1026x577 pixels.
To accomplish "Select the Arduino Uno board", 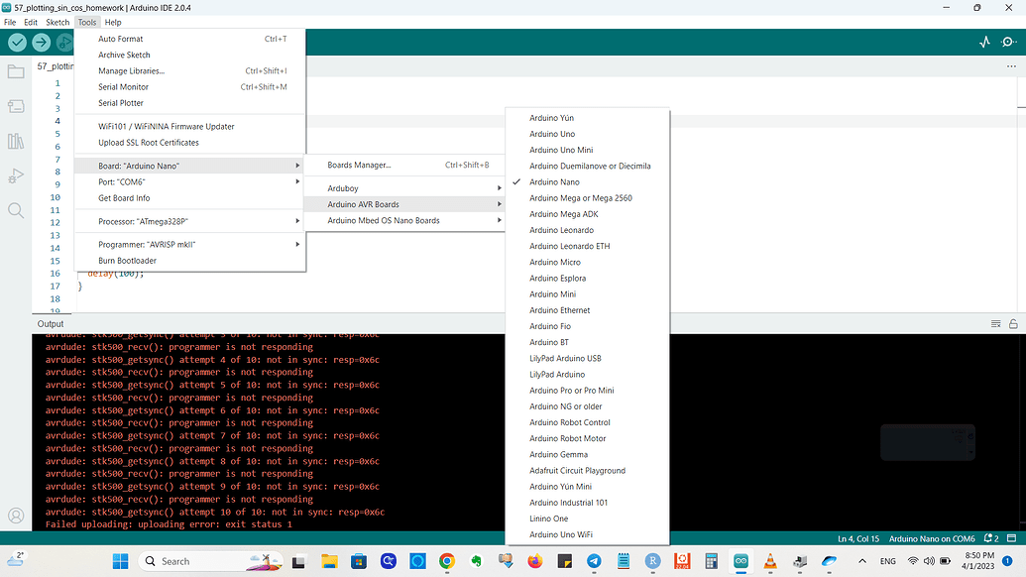I will pyautogui.click(x=552, y=133).
